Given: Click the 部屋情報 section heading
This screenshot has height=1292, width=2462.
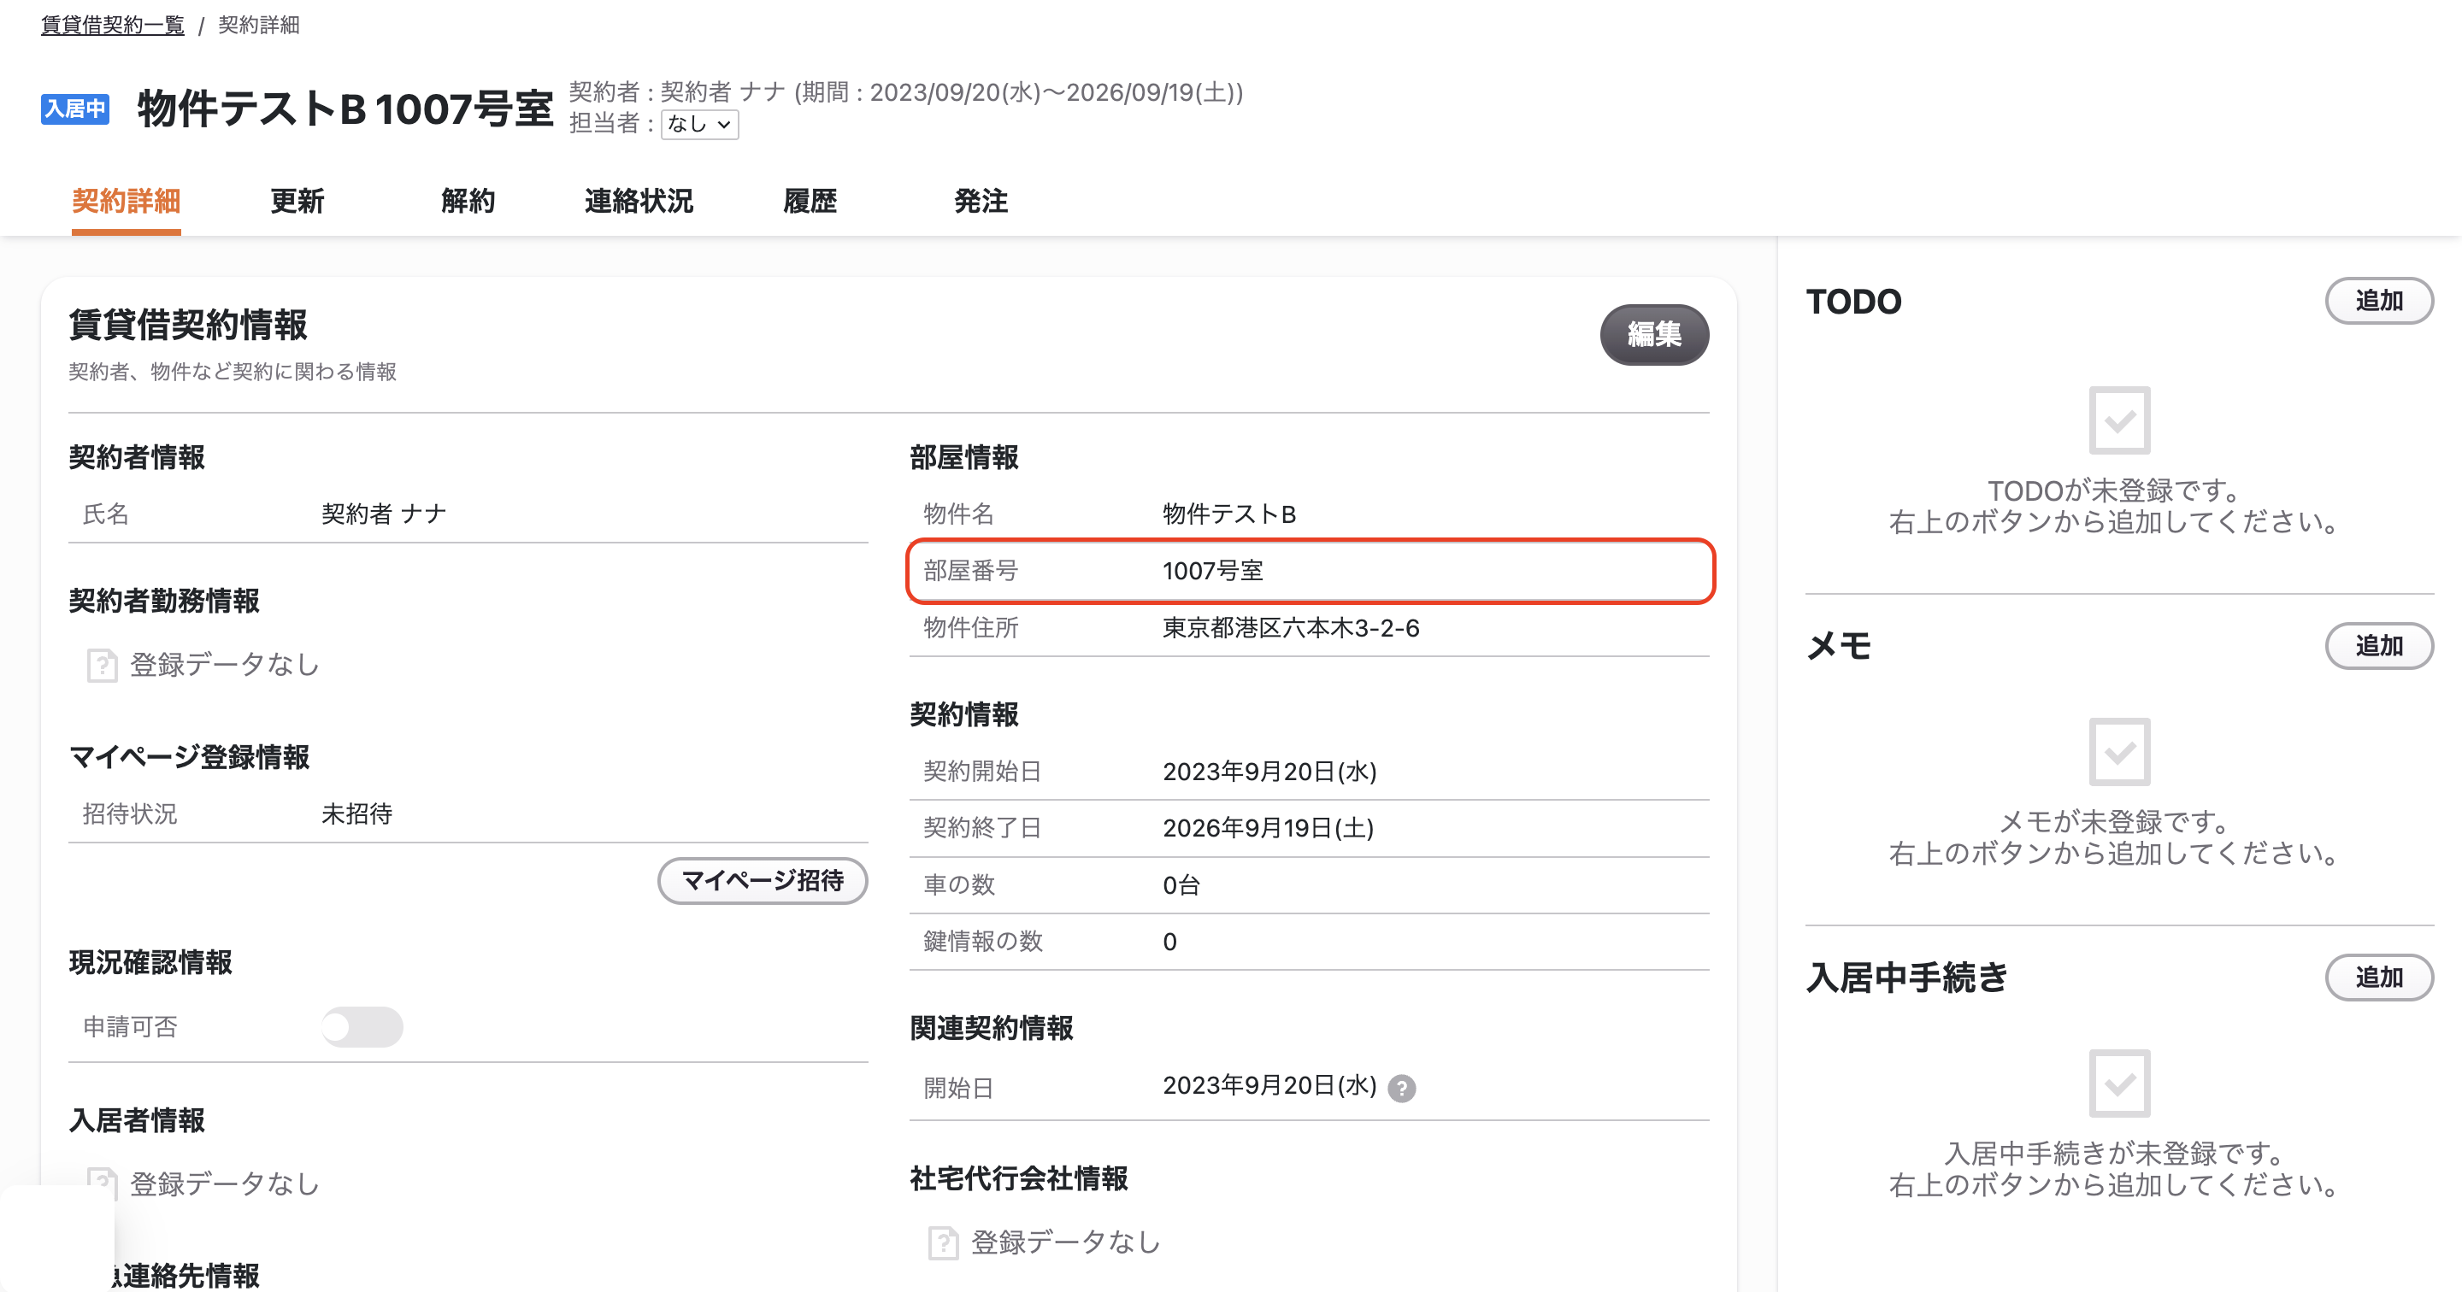Looking at the screenshot, I should click(x=964, y=458).
